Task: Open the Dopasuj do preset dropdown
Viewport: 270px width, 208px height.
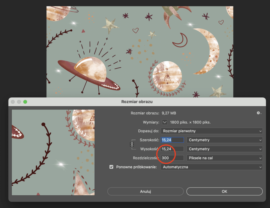Action: click(211, 131)
